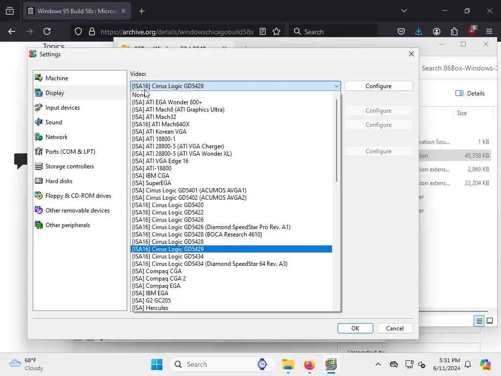Viewport: 501px width, 376px height.
Task: Choose [ISA16] ATI Mach64GX
Action: (231, 124)
